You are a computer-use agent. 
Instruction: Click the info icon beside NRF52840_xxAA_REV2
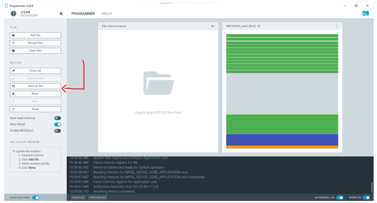[259, 26]
